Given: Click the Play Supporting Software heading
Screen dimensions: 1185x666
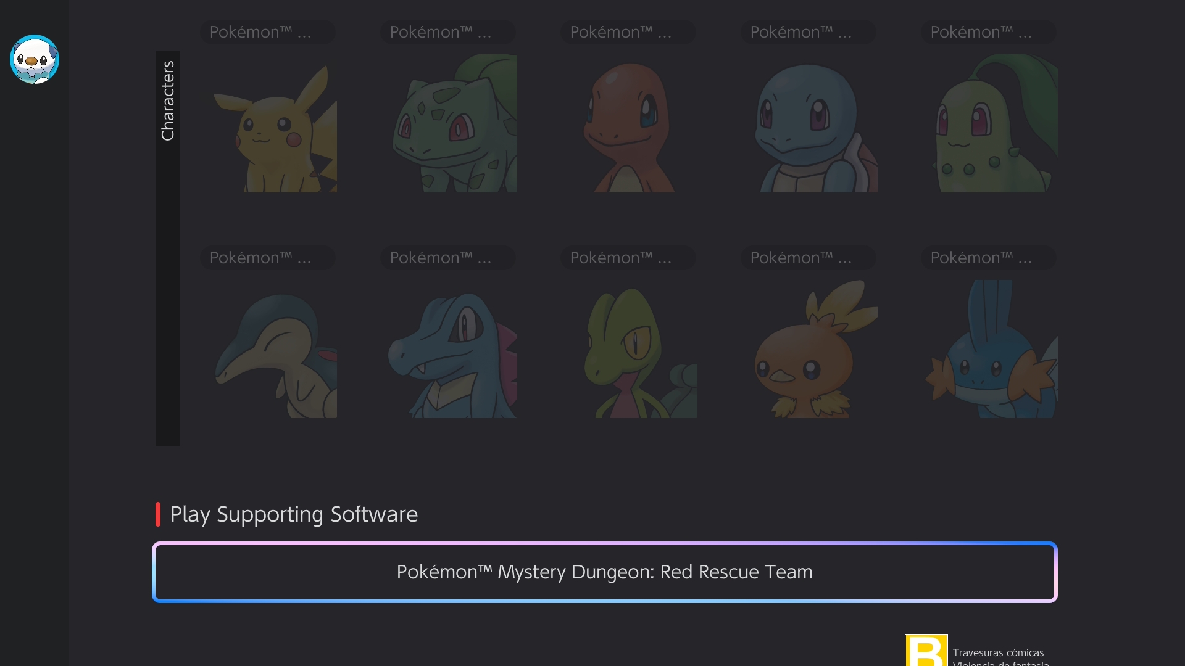Looking at the screenshot, I should point(294,514).
